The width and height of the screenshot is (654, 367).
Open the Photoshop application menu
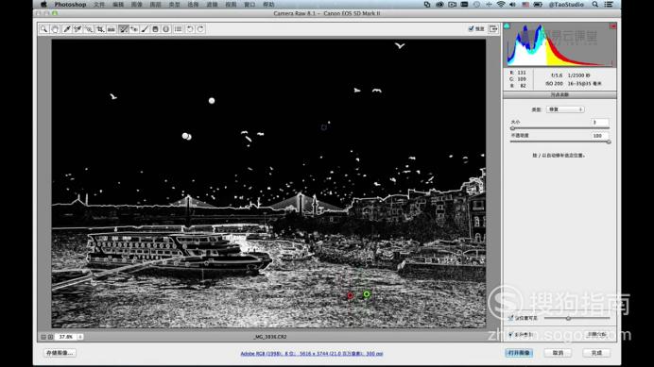(70, 4)
